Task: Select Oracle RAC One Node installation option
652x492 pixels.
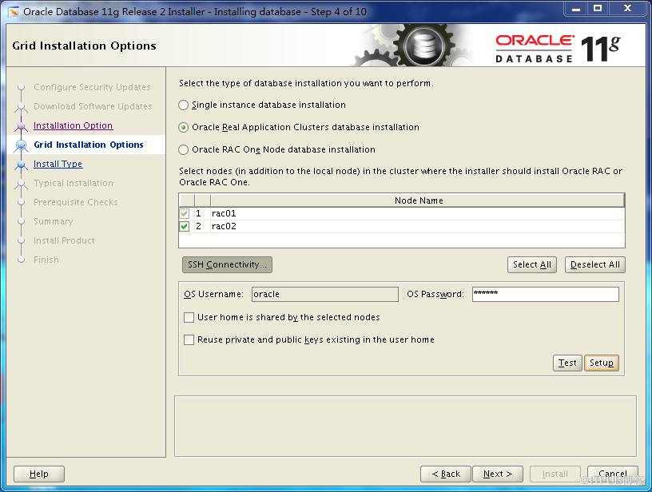Action: (x=184, y=149)
